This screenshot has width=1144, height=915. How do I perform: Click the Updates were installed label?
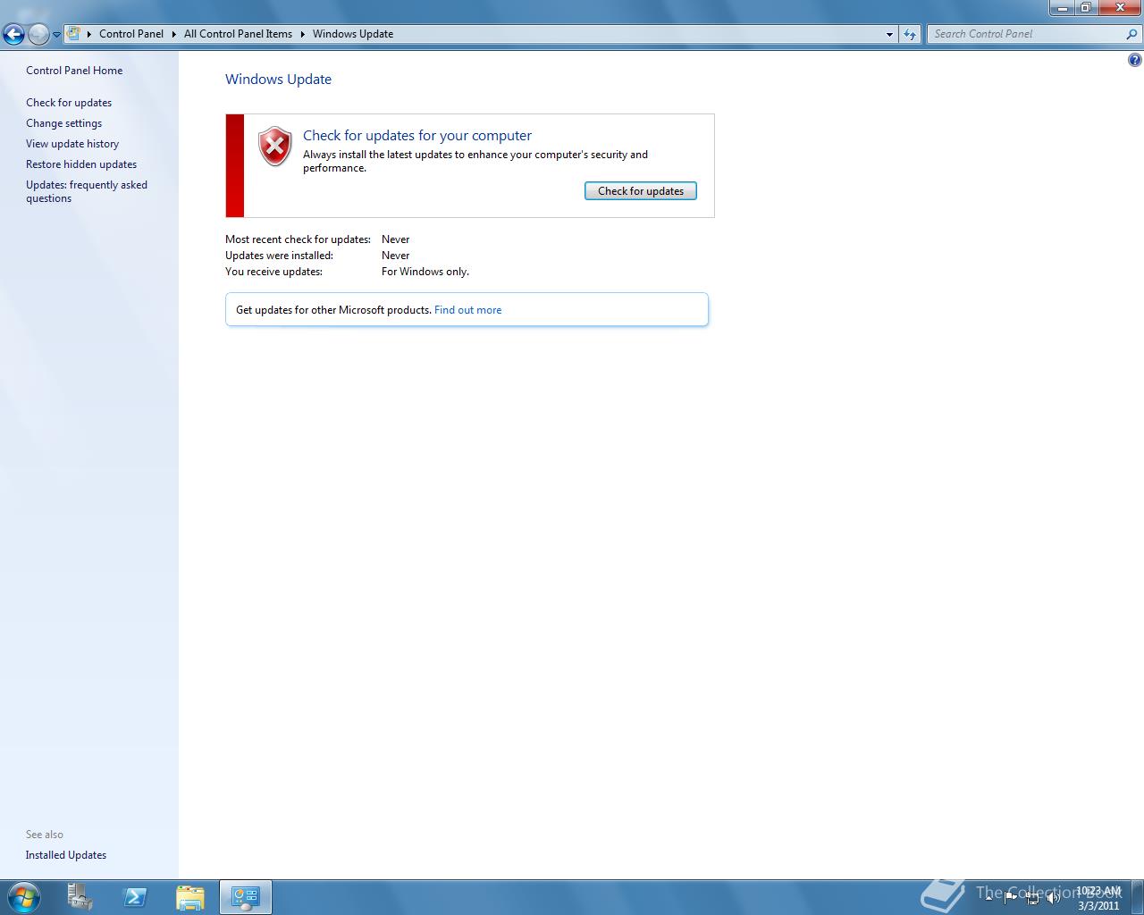pos(279,256)
